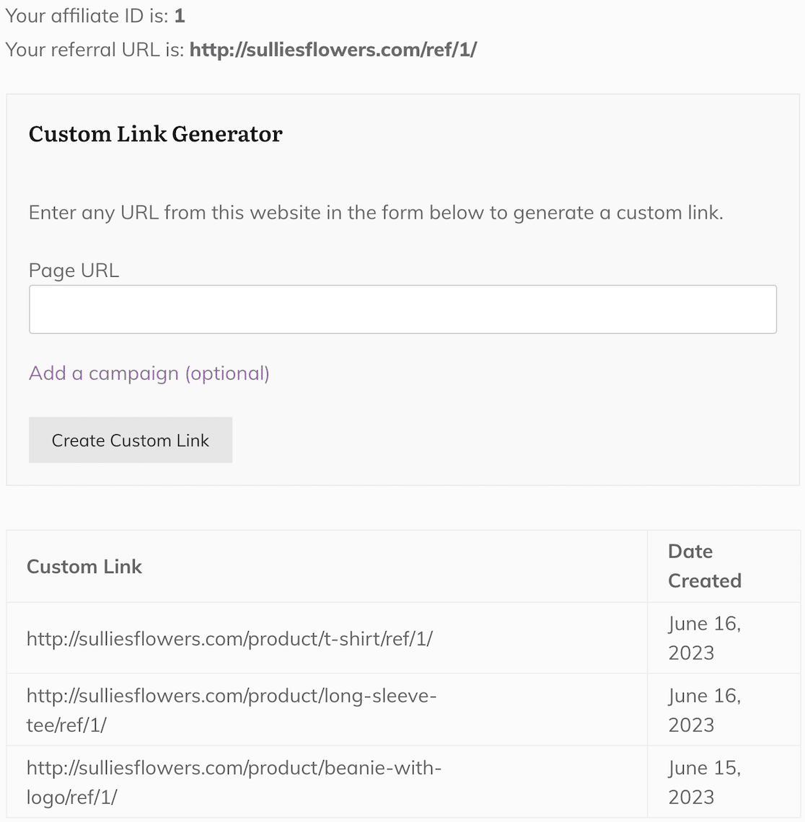Open the referral URL http://sulliesflowers.com/ref/1/
805x822 pixels.
point(334,50)
